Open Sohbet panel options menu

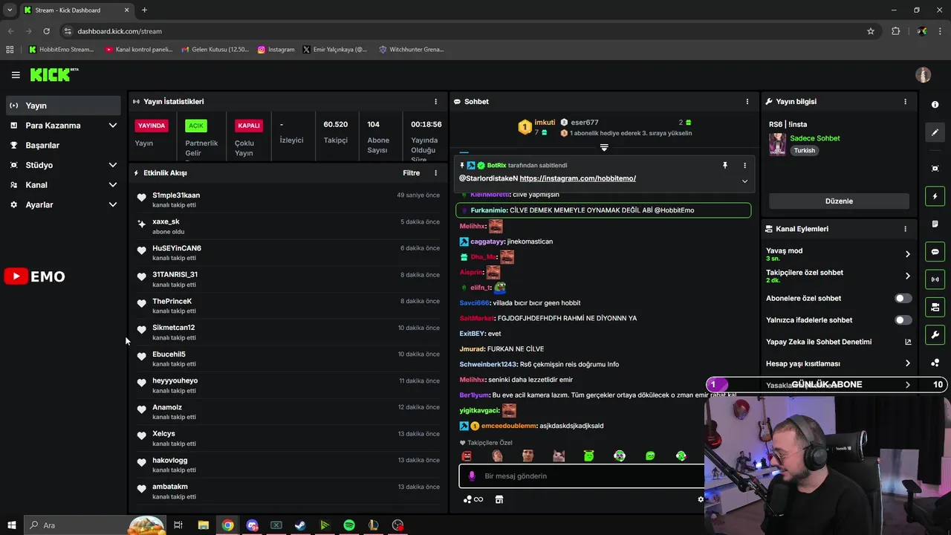pyautogui.click(x=747, y=101)
